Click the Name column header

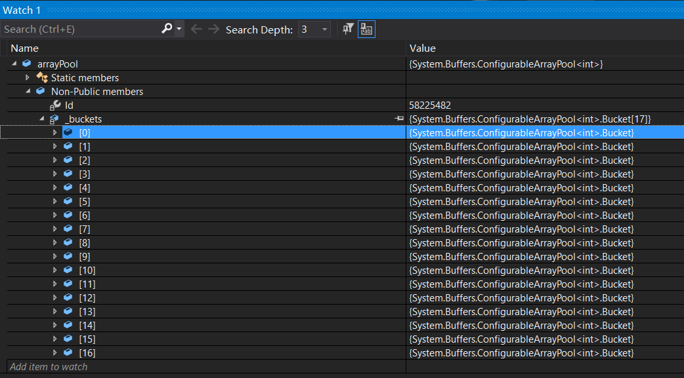pos(25,48)
